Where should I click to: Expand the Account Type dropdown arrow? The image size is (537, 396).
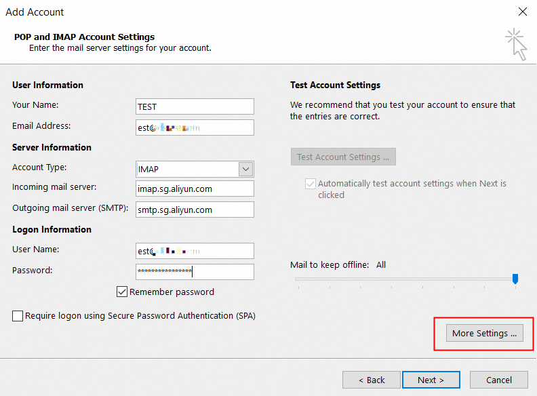click(x=245, y=169)
